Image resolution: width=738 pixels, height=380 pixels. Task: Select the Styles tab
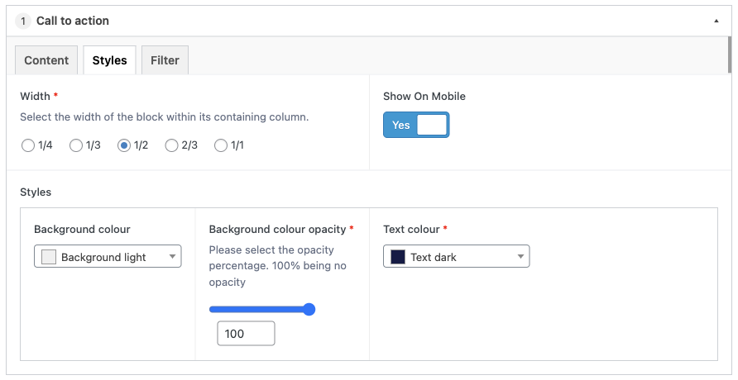[x=110, y=60]
